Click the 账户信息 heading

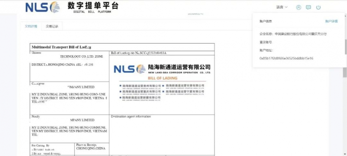[265, 21]
